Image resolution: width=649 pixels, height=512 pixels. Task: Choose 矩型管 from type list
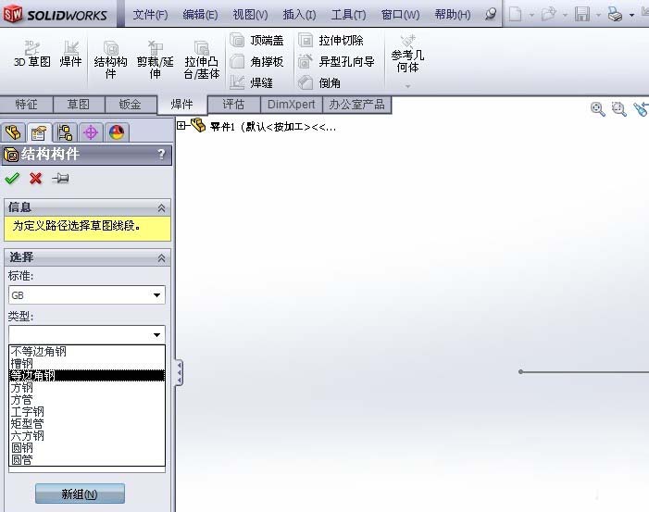pos(87,423)
